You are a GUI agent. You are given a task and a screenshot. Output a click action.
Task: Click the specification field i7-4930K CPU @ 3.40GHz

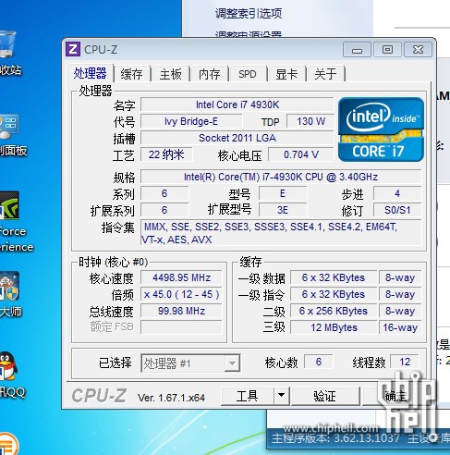click(281, 177)
